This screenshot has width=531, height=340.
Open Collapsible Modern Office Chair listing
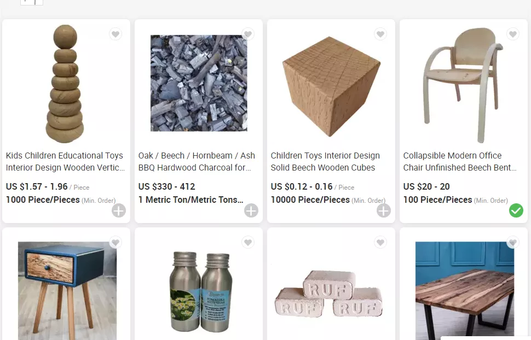(459, 162)
